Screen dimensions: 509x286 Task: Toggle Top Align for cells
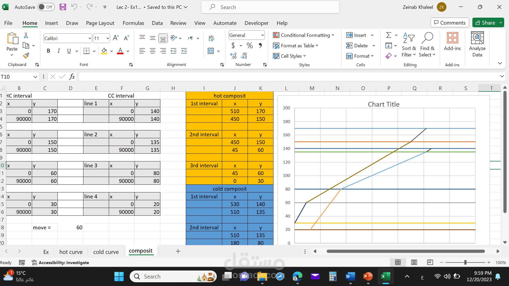pos(142,38)
